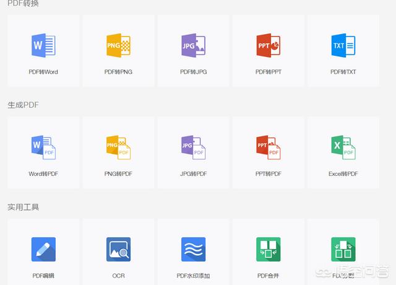The height and width of the screenshot is (285, 396).
Task: Click the Word转PDF label
Action: pos(43,173)
